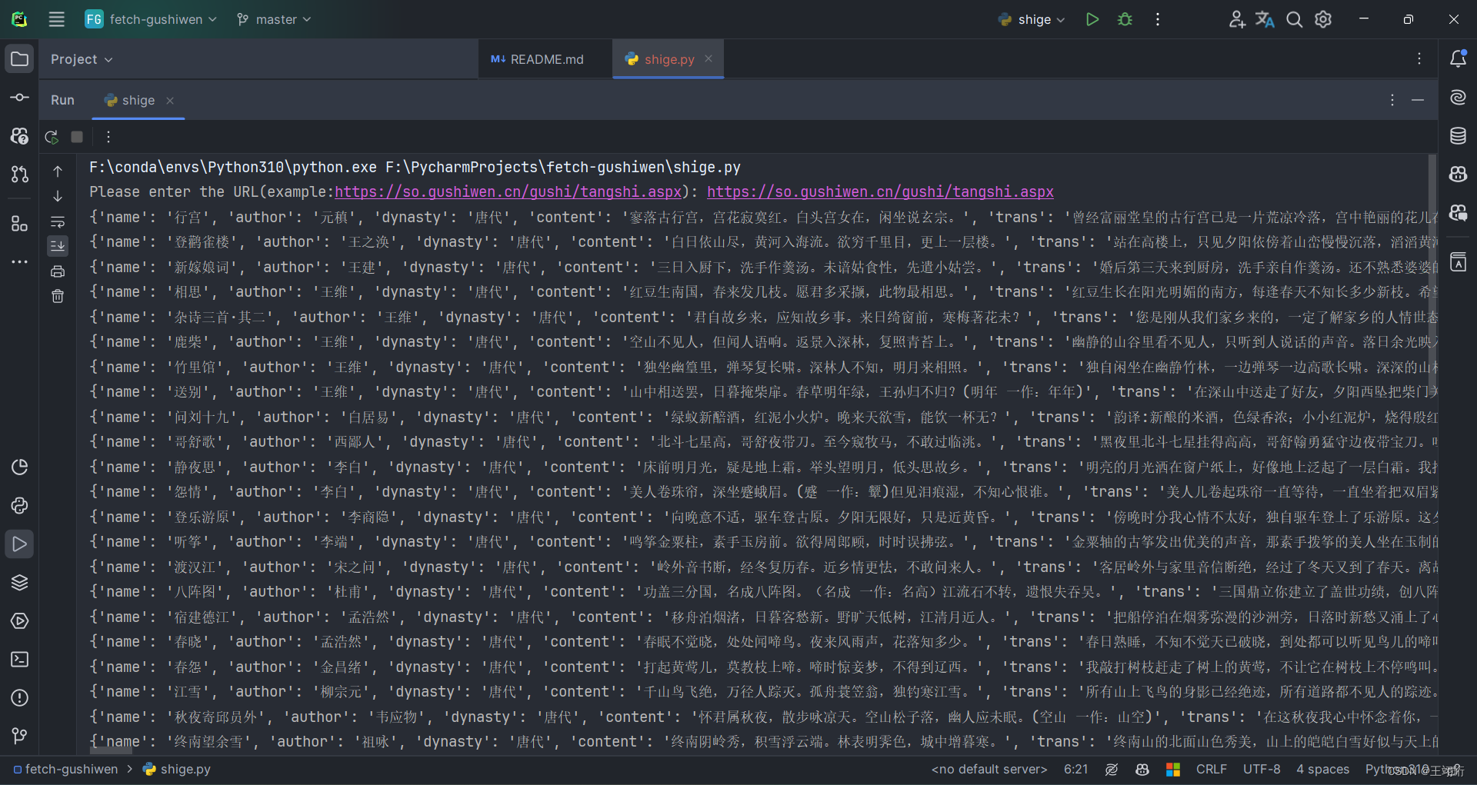This screenshot has height=785, width=1477.
Task: Click line column indicator 6:21
Action: coord(1075,769)
